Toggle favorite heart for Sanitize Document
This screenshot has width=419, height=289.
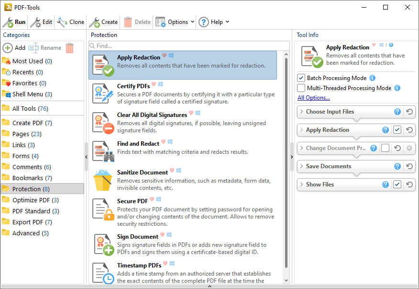click(x=172, y=170)
